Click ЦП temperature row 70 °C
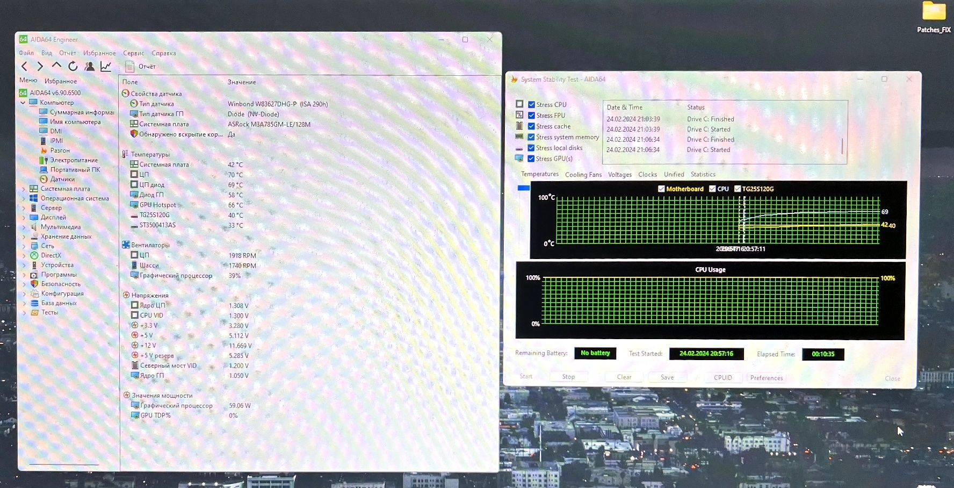Image resolution: width=954 pixels, height=488 pixels. coord(187,175)
